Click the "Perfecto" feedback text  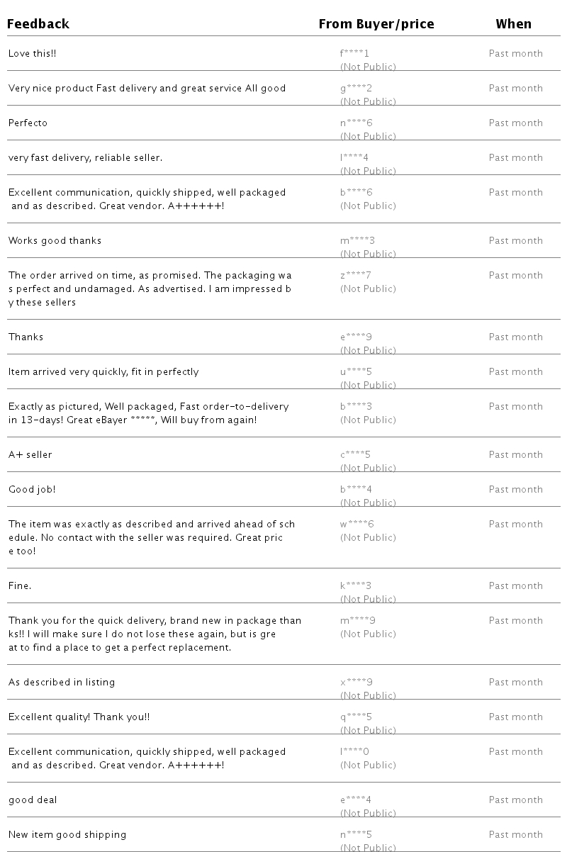coord(28,123)
